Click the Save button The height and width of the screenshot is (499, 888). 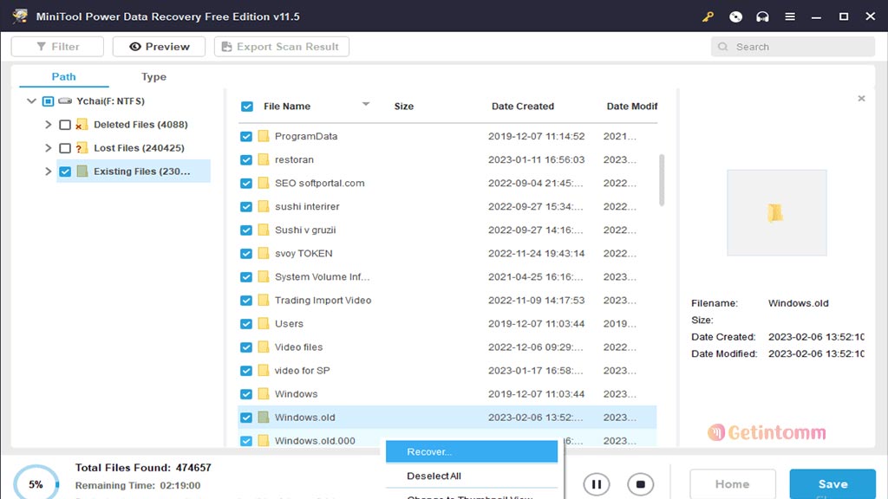(832, 484)
